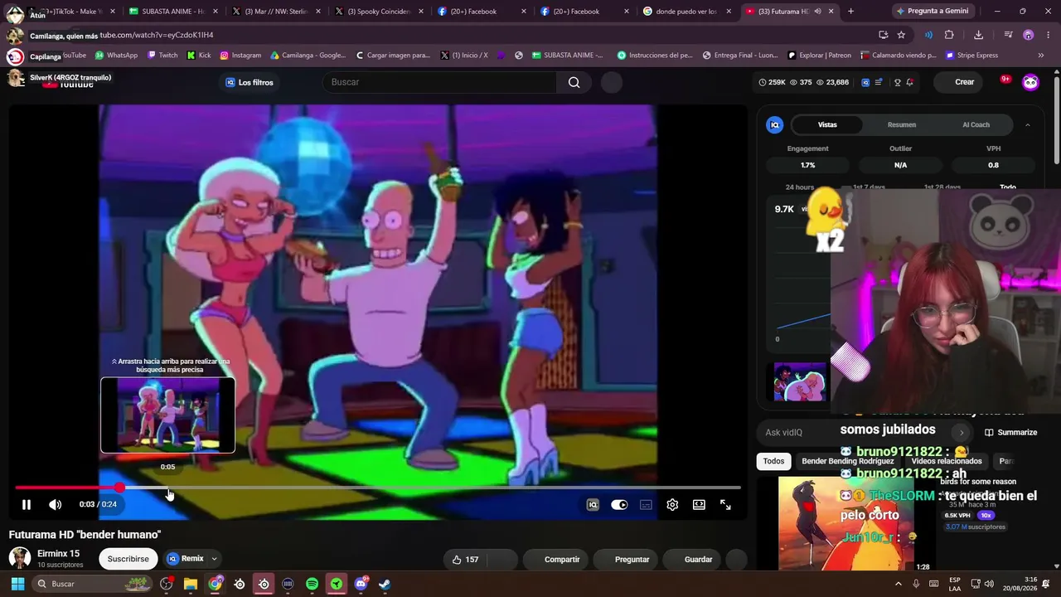1061x597 pixels.
Task: Collapse the vidIQ panel chevron
Action: (1028, 124)
